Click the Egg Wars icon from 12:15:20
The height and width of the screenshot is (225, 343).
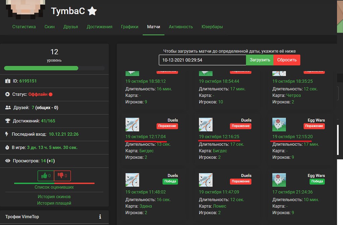click(279, 124)
